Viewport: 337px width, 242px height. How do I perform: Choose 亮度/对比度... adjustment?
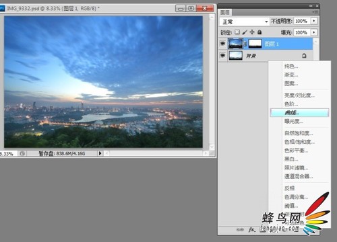coord(299,95)
